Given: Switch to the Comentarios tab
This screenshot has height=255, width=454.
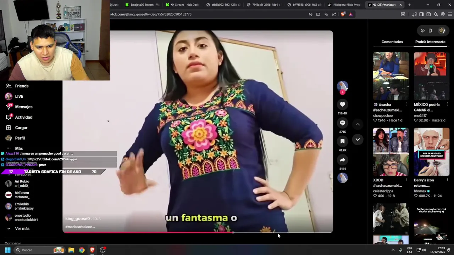Looking at the screenshot, I should 392,42.
